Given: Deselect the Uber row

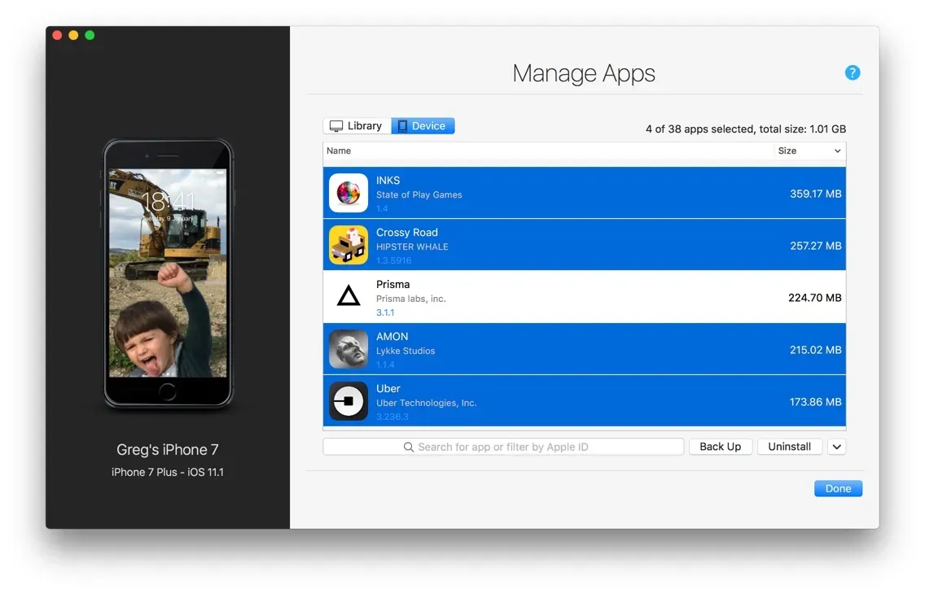Looking at the screenshot, I should [570, 401].
